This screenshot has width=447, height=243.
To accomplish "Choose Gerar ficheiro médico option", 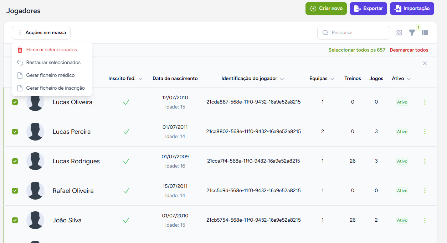I will (x=52, y=75).
